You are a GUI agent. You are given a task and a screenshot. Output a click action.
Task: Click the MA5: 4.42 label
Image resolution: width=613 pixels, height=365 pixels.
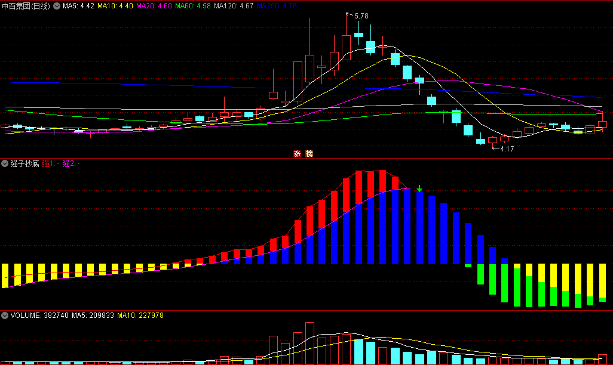78,6
